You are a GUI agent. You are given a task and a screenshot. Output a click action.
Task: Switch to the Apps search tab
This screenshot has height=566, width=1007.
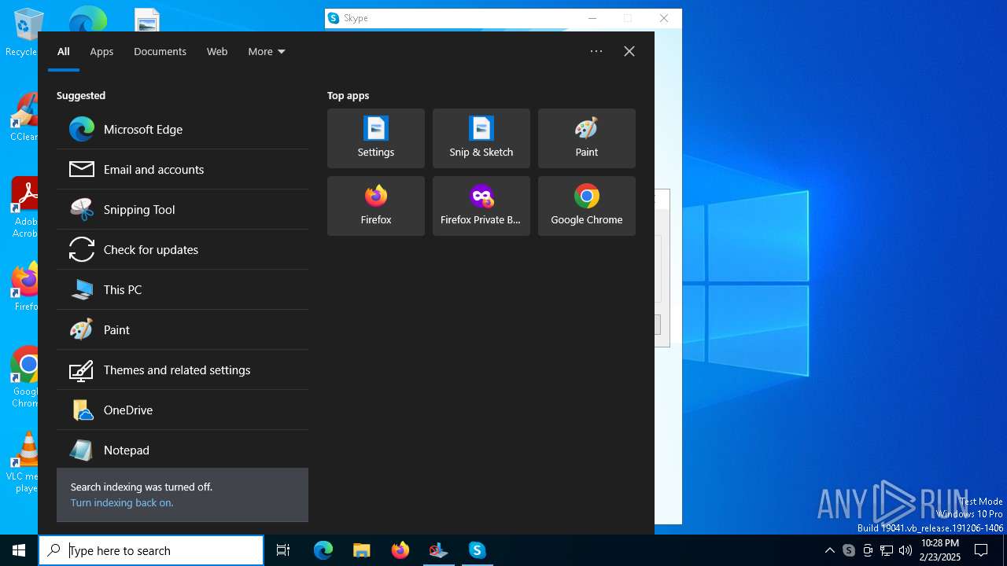(x=101, y=52)
